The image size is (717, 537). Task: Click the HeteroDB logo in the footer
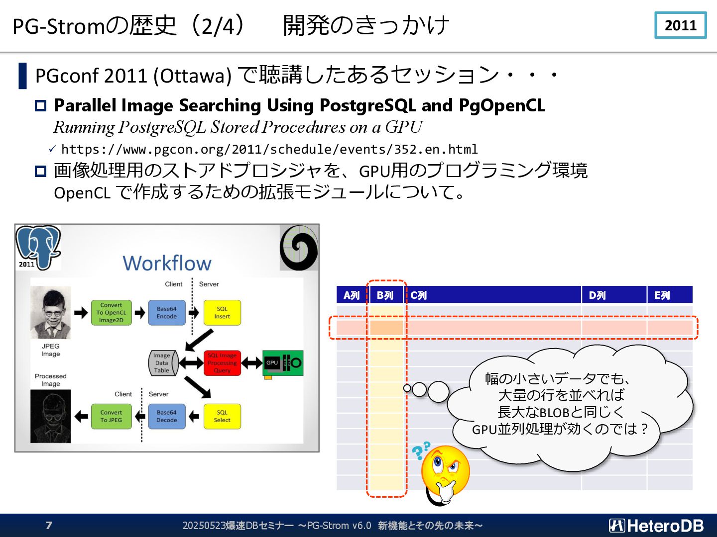point(656,526)
